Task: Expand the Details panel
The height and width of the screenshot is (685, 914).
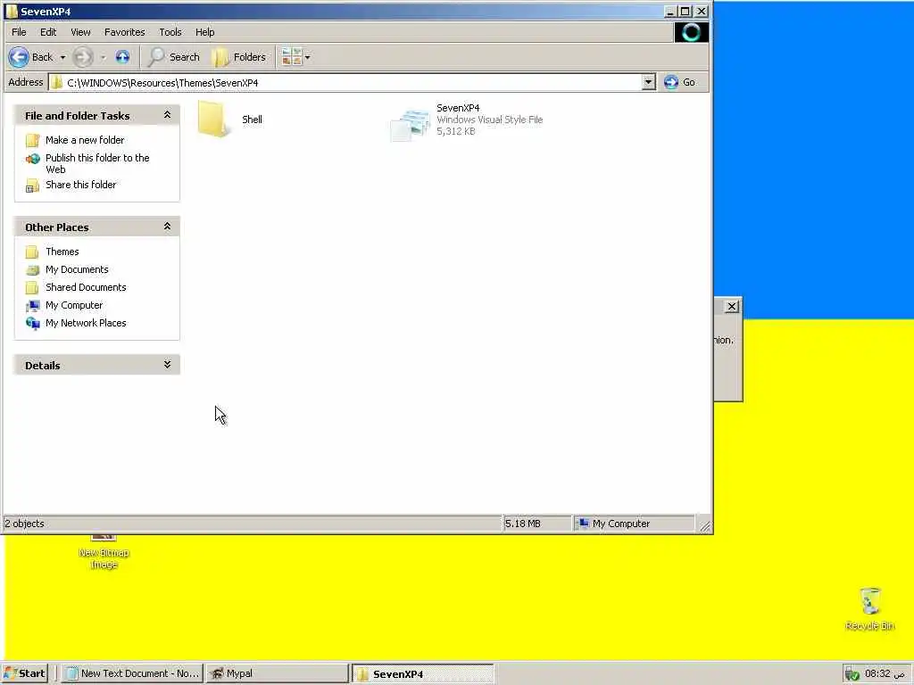Action: click(167, 365)
